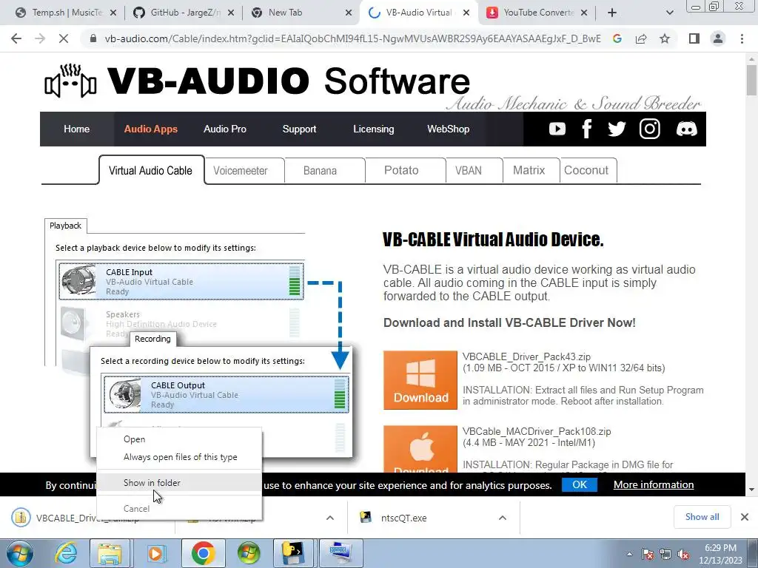Switch to YouTube Converter tab

pos(537,13)
